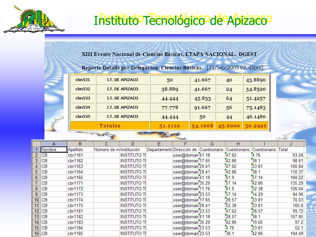
Task: Click the total value '52.1'
Action: click(291, 228)
